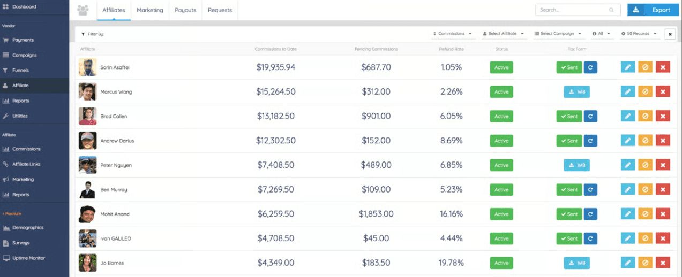Download Marcus Wong's W8 form
Screen dimensions: 682x277
click(x=577, y=92)
